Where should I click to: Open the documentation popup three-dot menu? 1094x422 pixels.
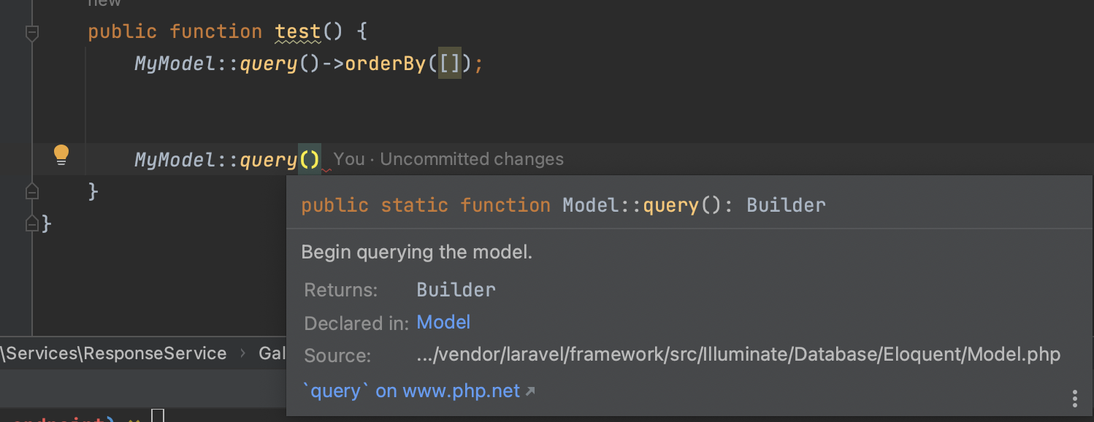pos(1076,399)
